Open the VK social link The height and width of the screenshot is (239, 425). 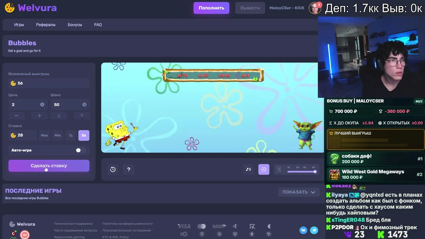tap(303, 230)
